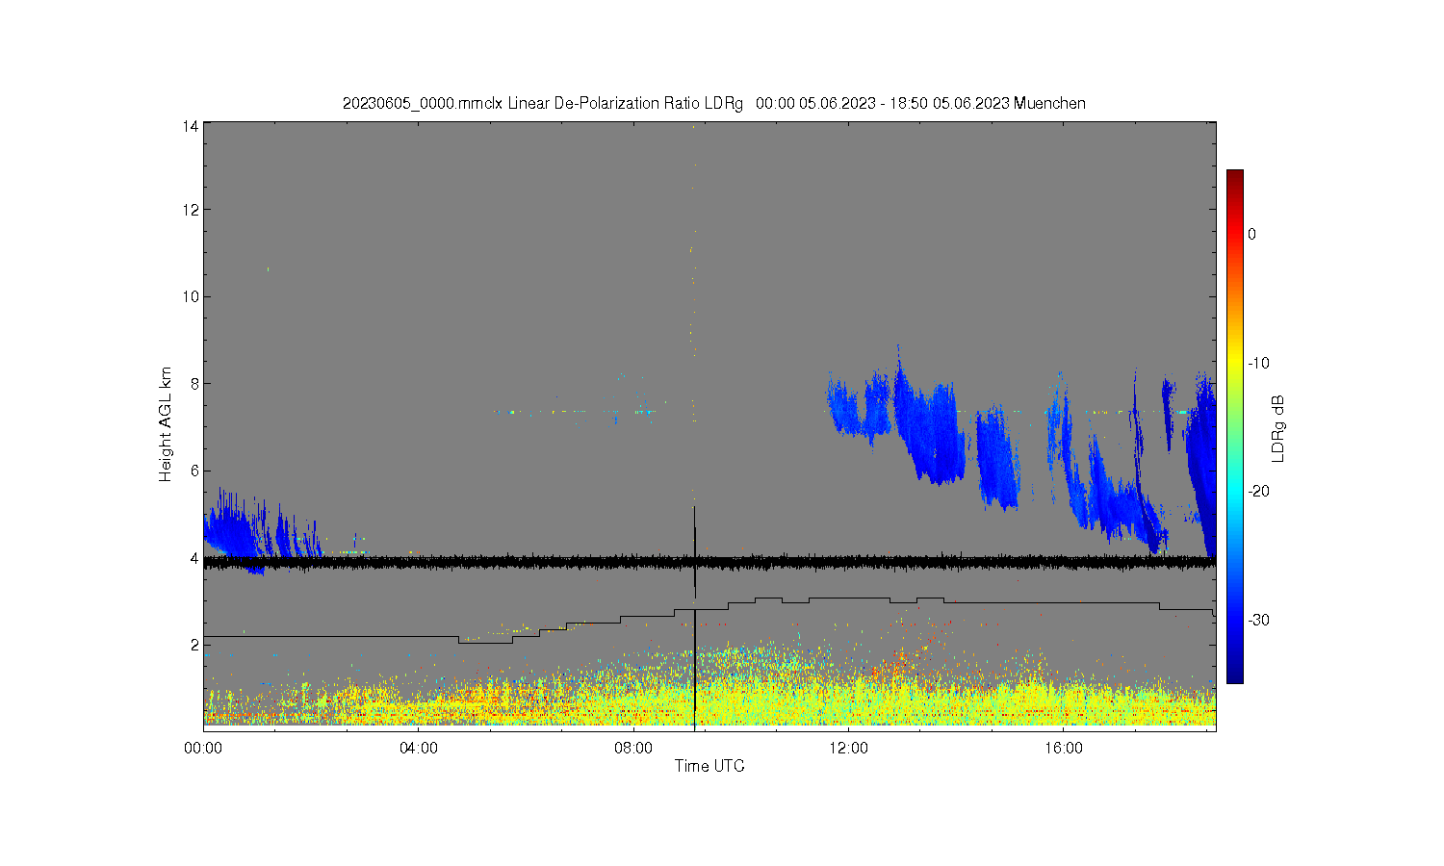Click the 16:00 time tick label
This screenshot has height=866, width=1444.
coord(1063,748)
